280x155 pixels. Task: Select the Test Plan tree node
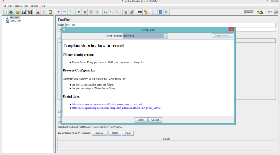[14, 17]
